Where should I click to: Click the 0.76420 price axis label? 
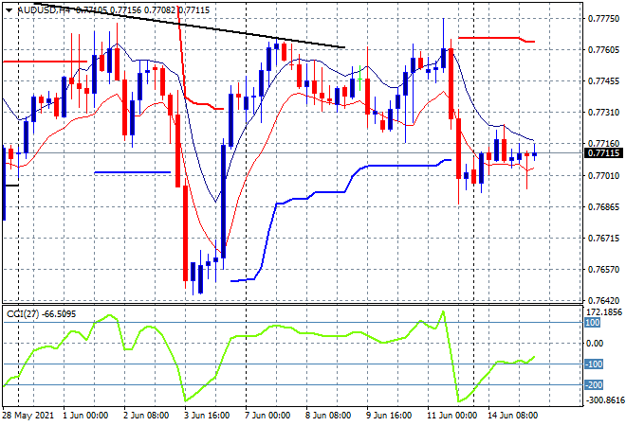[x=603, y=300]
